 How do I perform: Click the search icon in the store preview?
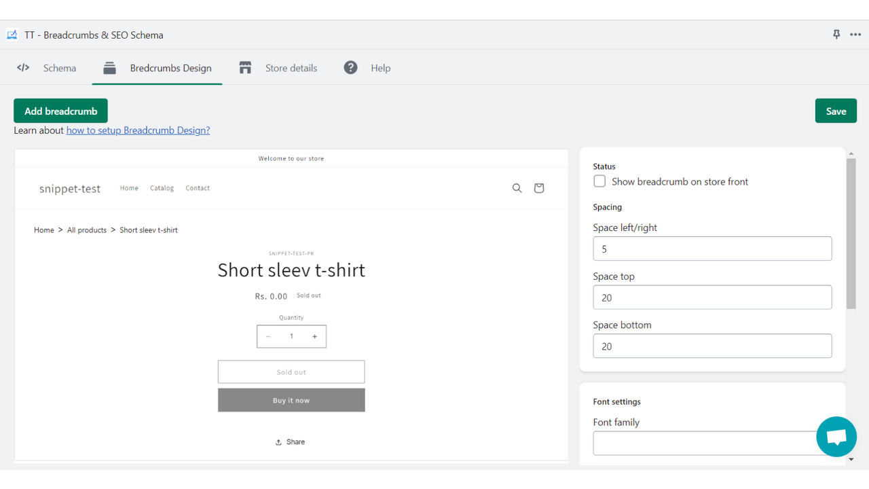(x=517, y=188)
